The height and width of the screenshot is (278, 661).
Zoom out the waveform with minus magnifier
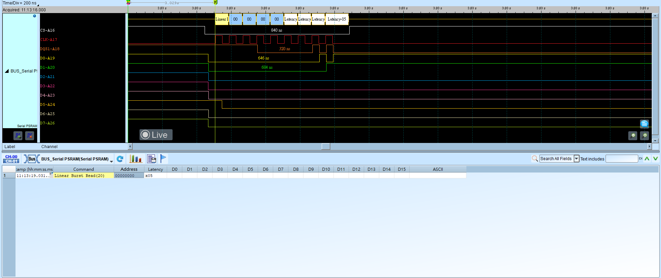pyautogui.click(x=633, y=136)
